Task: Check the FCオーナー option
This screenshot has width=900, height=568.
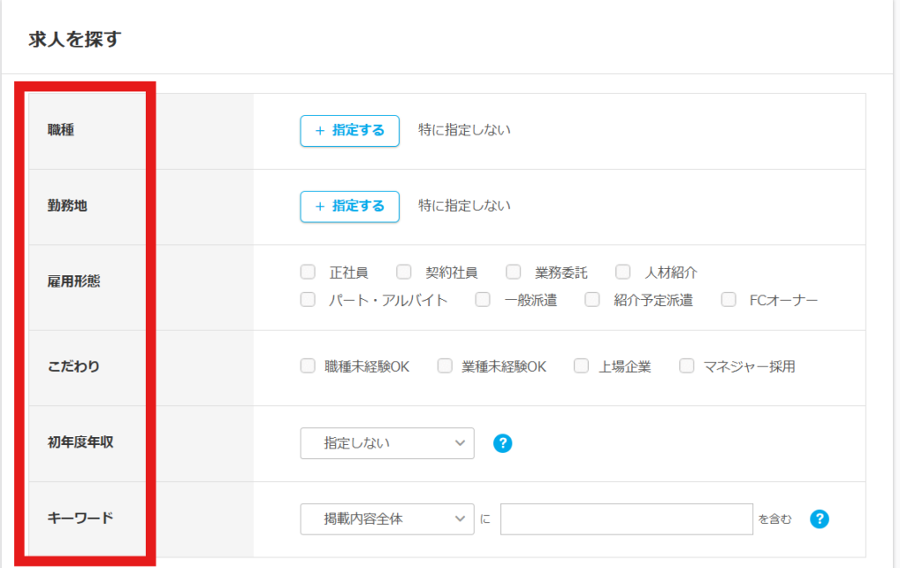Action: click(729, 300)
